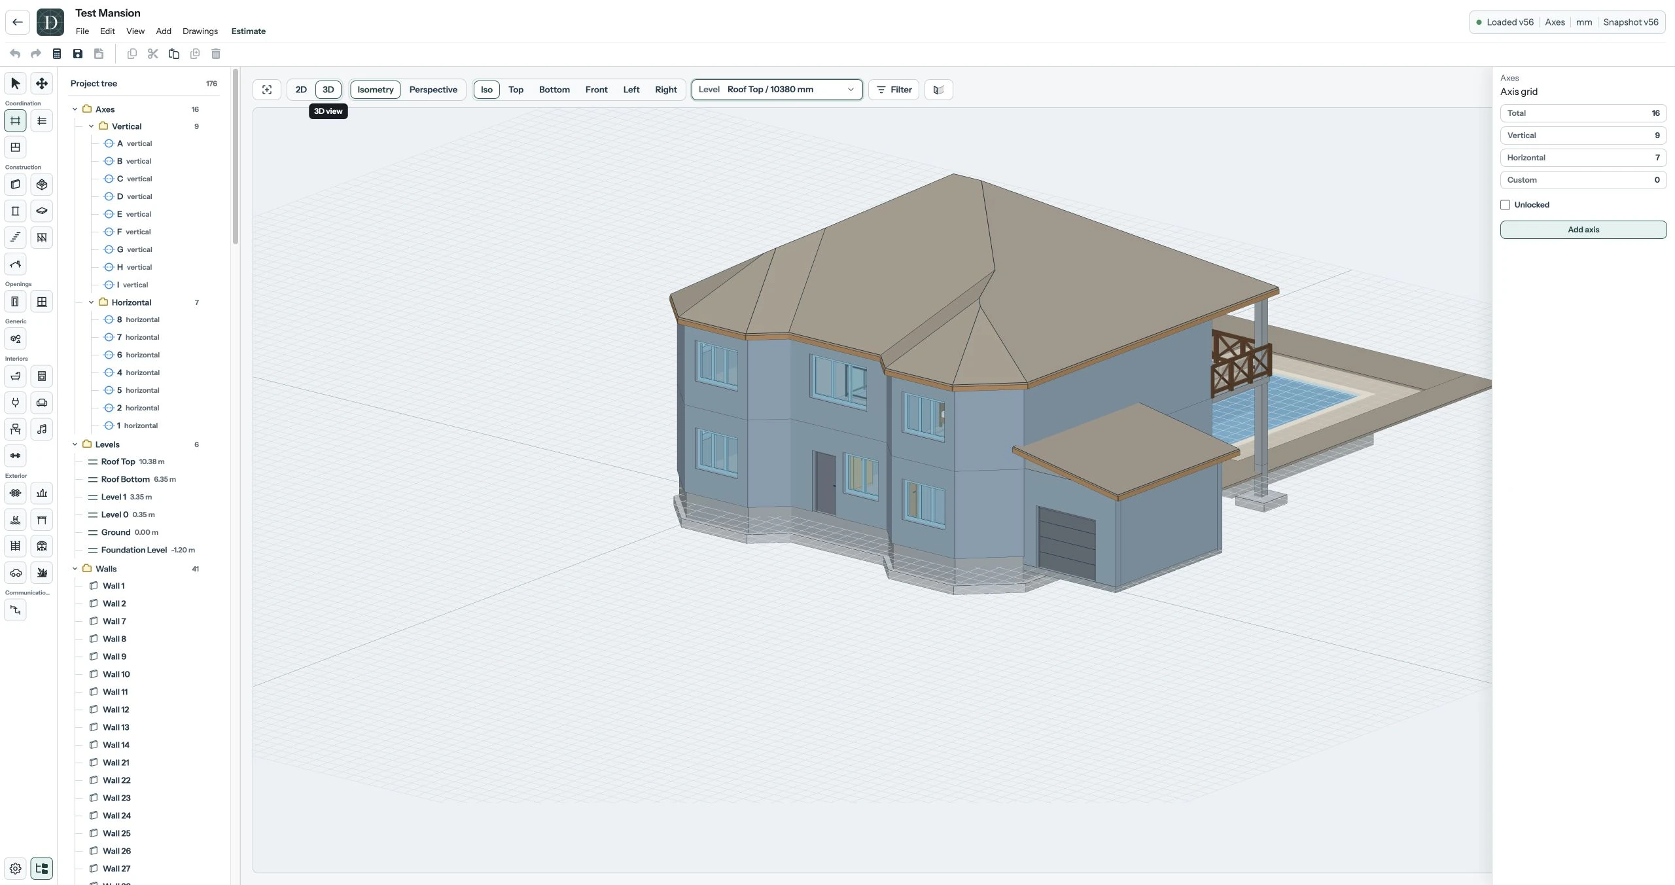1675x885 pixels.
Task: Toggle the section box icon beside Filter
Action: (x=939, y=90)
